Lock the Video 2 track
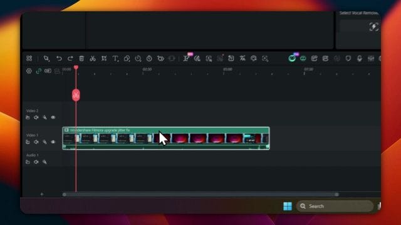401x225 pixels. click(28, 117)
